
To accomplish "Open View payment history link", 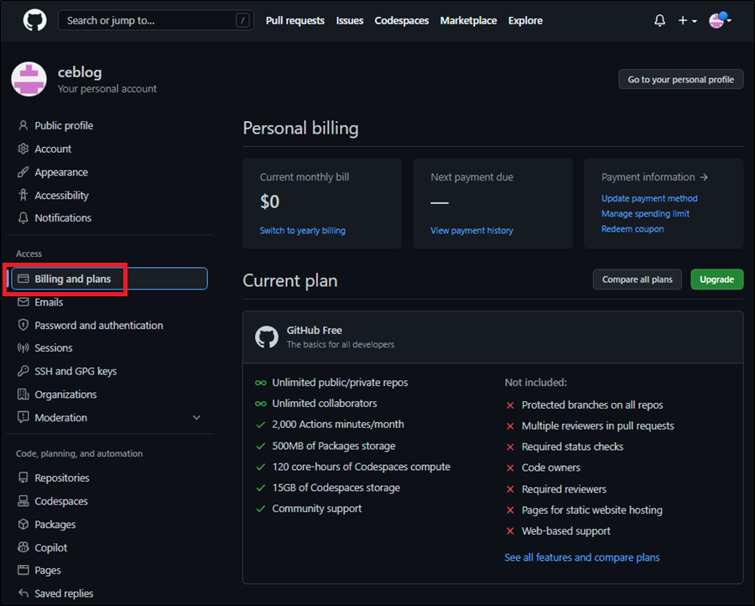I will pyautogui.click(x=471, y=230).
